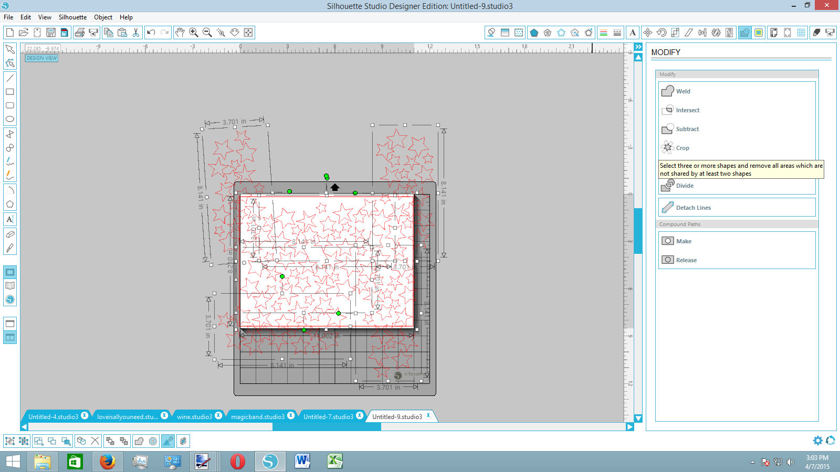The width and height of the screenshot is (840, 472).
Task: Open the File menu
Action: [8, 17]
